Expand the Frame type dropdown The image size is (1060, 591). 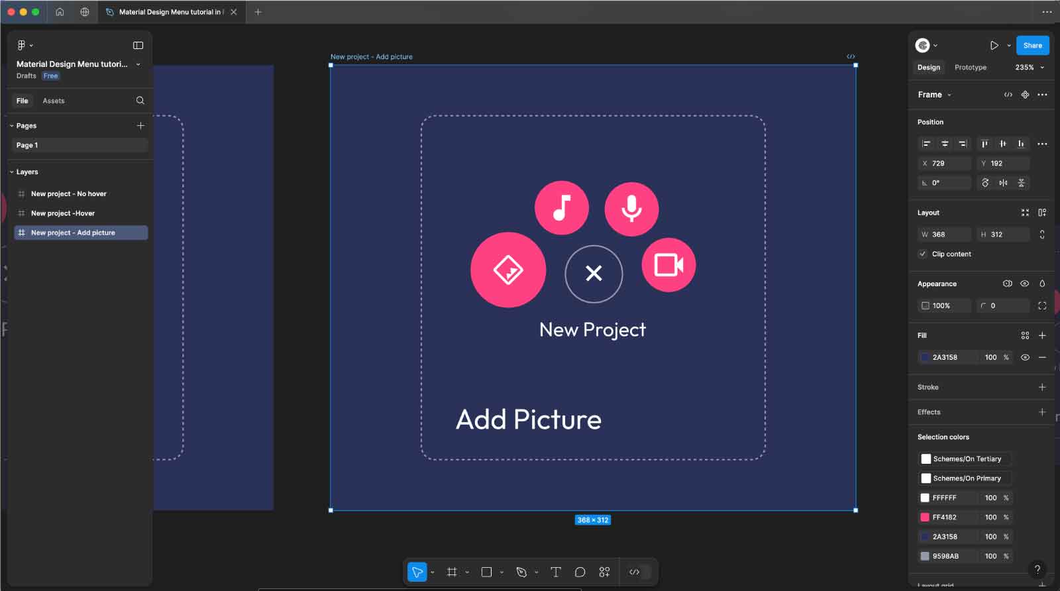tap(934, 95)
